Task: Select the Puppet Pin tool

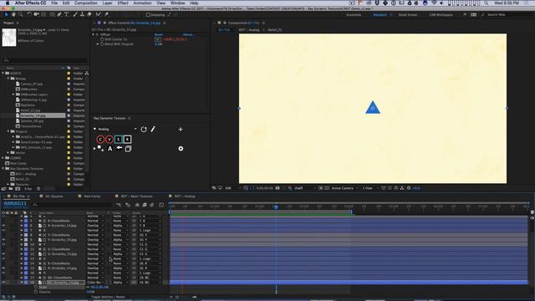Action: click(x=106, y=15)
